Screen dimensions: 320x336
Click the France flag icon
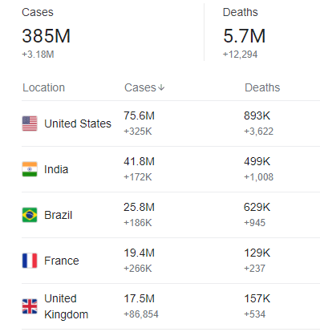point(30,261)
